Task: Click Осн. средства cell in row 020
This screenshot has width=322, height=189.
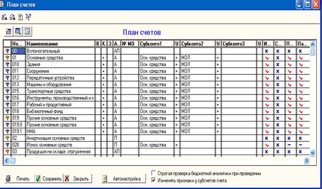Action: pos(156,145)
